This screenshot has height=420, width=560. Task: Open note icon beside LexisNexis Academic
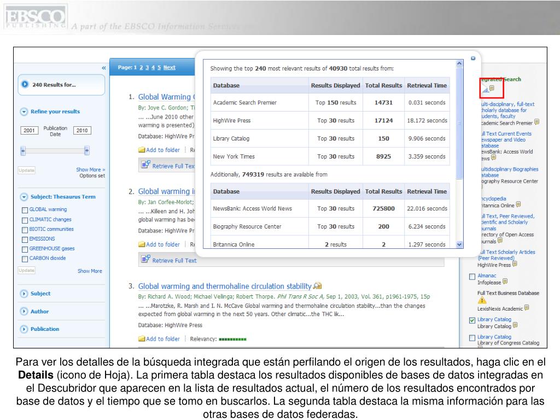[527, 308]
